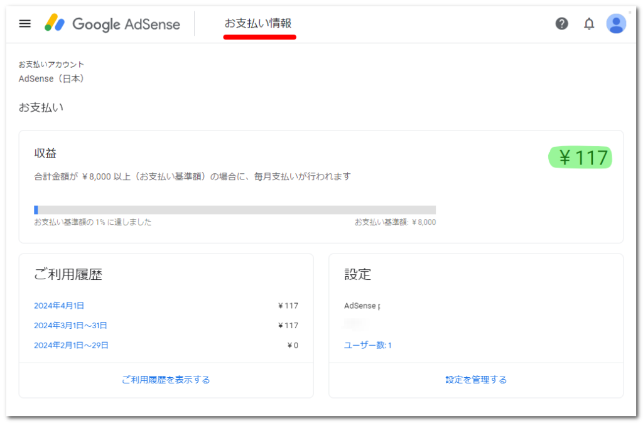The height and width of the screenshot is (423, 643).
Task: Click the お支払いアカウント label
Action: [51, 65]
